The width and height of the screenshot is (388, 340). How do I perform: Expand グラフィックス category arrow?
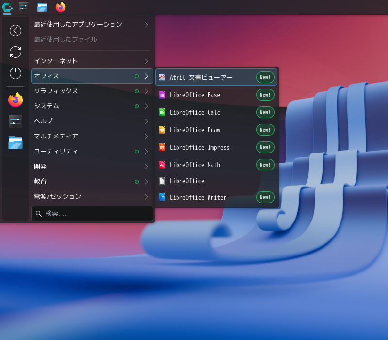[146, 91]
